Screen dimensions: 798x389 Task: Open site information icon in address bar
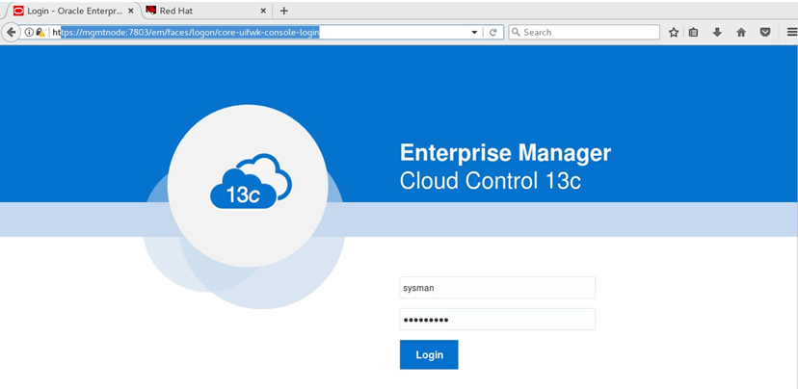tap(29, 32)
